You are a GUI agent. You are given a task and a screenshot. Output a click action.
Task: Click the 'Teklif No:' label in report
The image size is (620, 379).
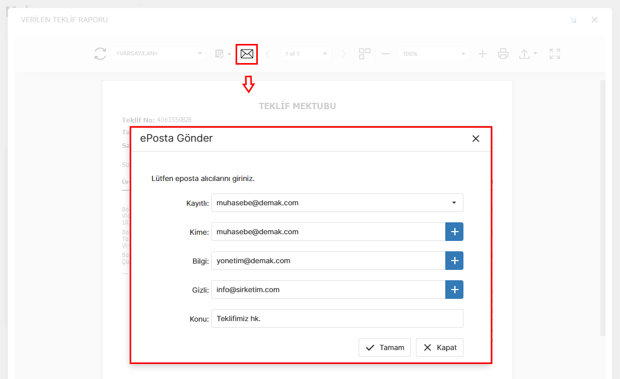138,120
